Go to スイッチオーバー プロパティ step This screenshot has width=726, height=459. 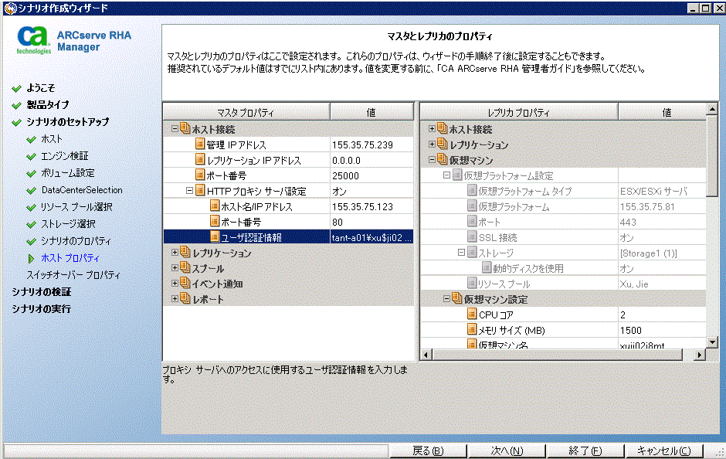click(73, 275)
